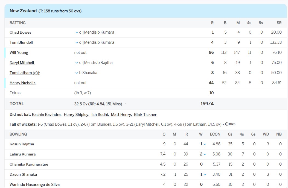
Task: Open Tom Latham captain profile link
Action: (x=25, y=73)
